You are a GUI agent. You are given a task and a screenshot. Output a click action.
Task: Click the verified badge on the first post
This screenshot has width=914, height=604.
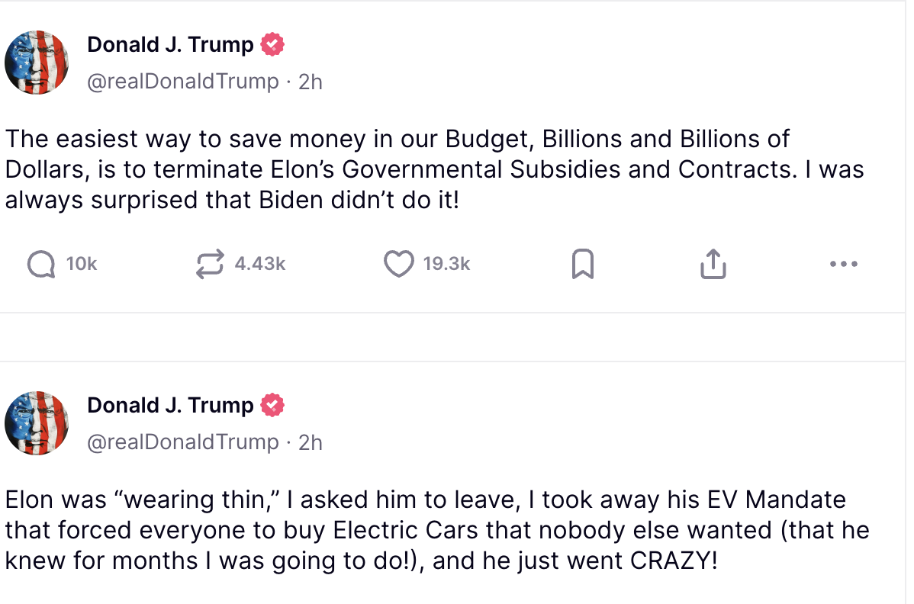coord(272,45)
